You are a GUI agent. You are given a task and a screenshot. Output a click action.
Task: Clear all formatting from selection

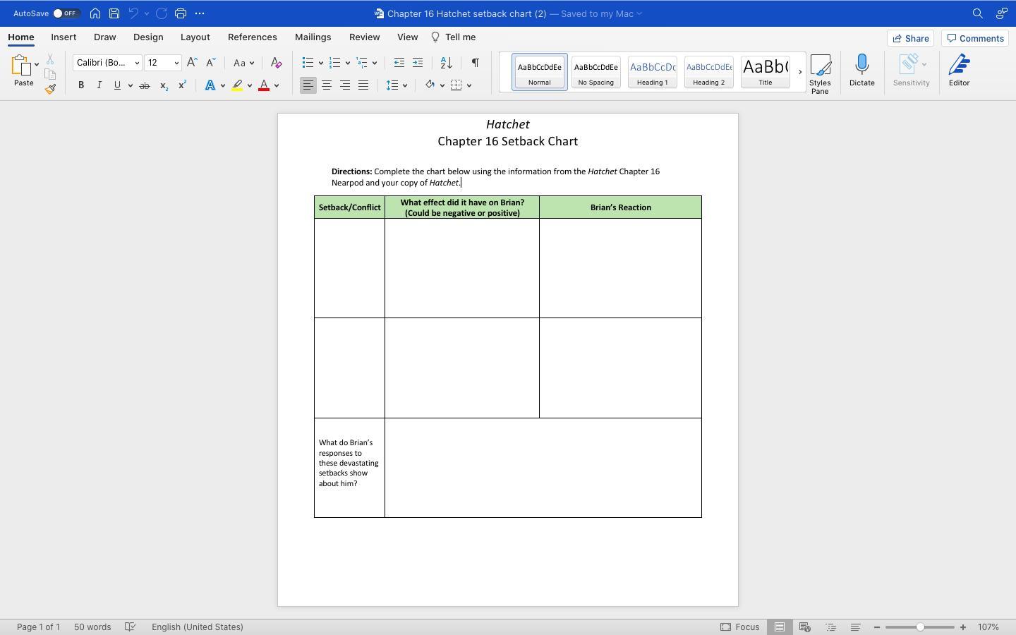pyautogui.click(x=277, y=63)
